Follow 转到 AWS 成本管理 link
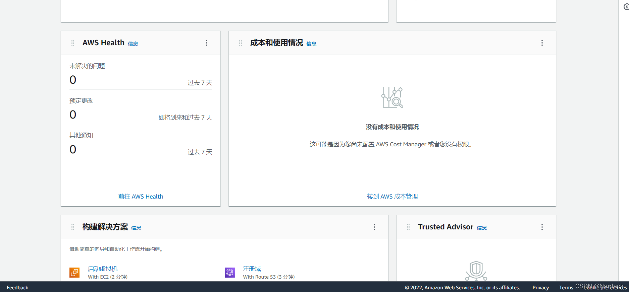The width and height of the screenshot is (629, 292). click(392, 197)
